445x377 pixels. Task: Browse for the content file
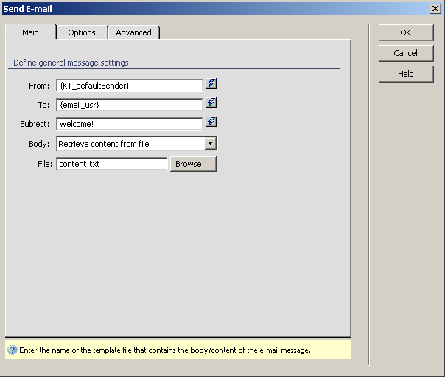[x=193, y=164]
